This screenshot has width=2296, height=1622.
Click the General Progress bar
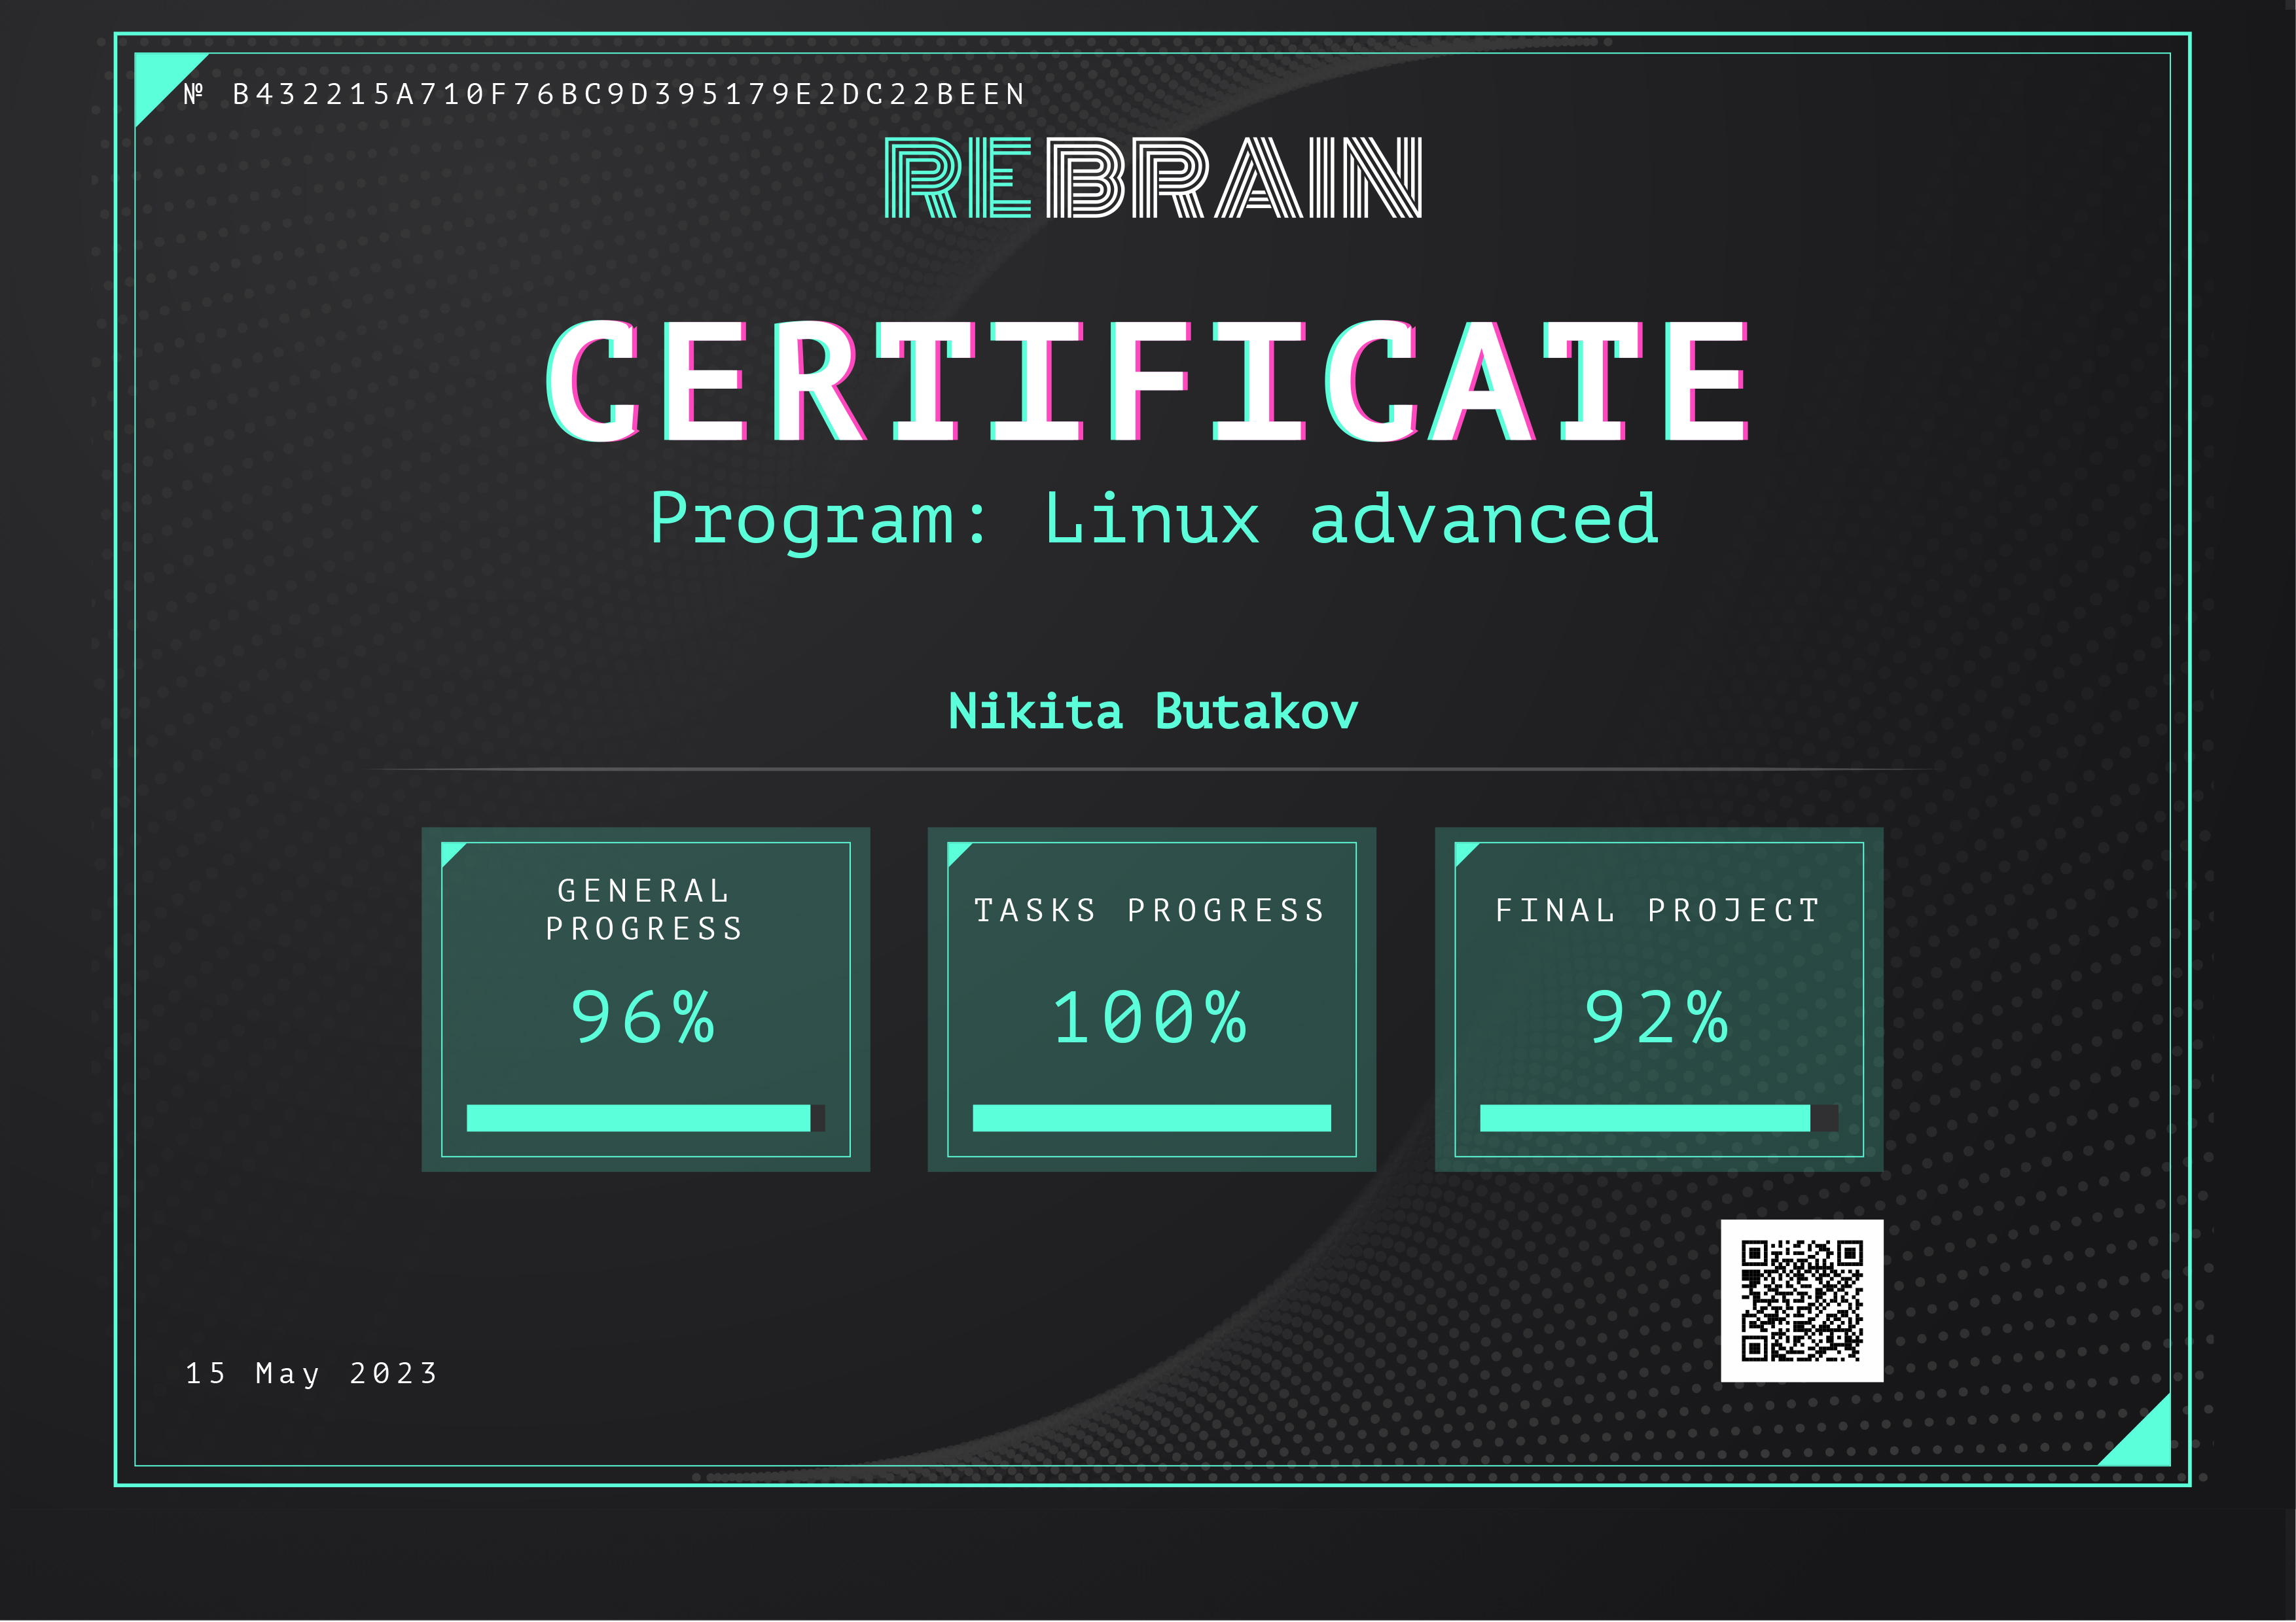coord(646,1118)
